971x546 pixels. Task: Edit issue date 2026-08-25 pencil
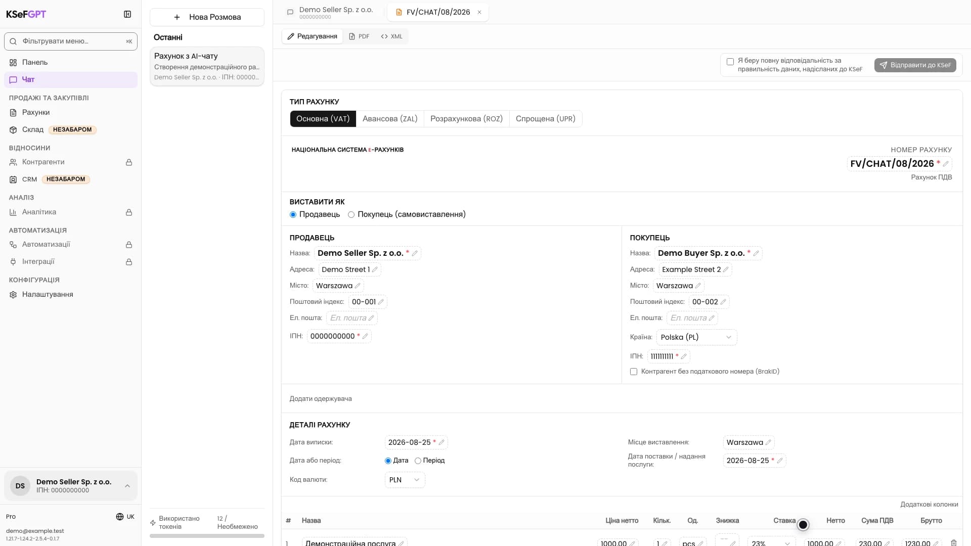442,442
